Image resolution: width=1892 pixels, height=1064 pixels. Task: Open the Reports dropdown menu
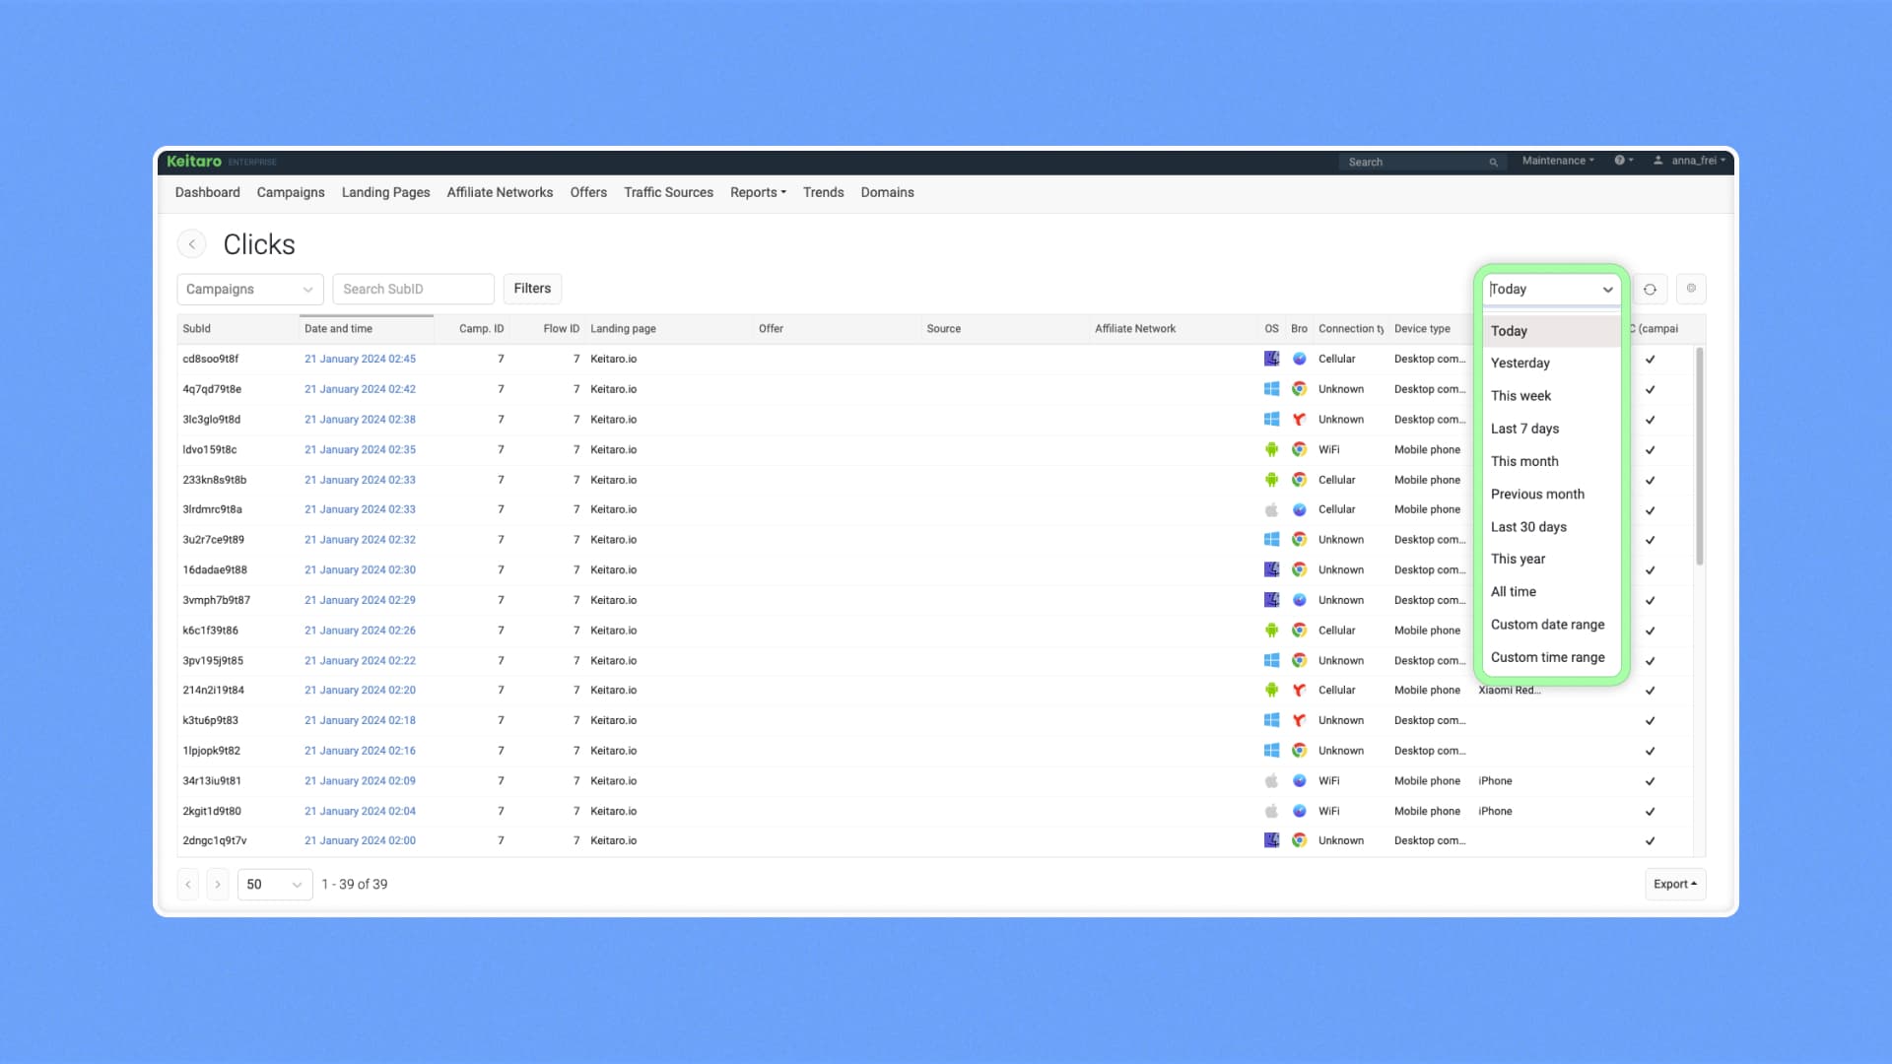(757, 192)
